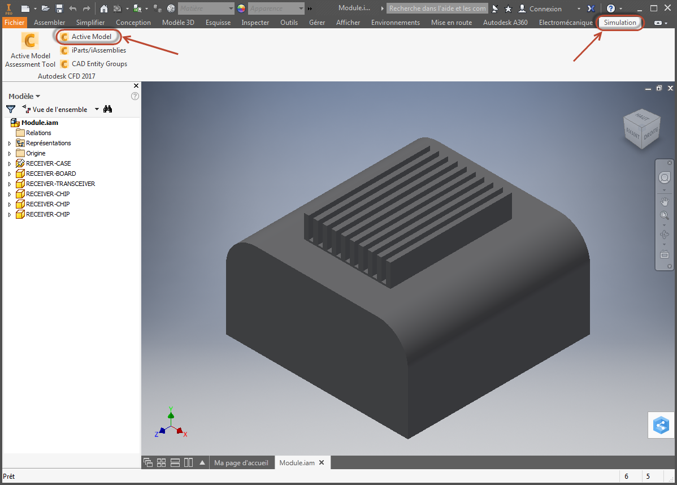Screen dimensions: 677x485
Task: Open the Fichier menu
Action: 14,23
